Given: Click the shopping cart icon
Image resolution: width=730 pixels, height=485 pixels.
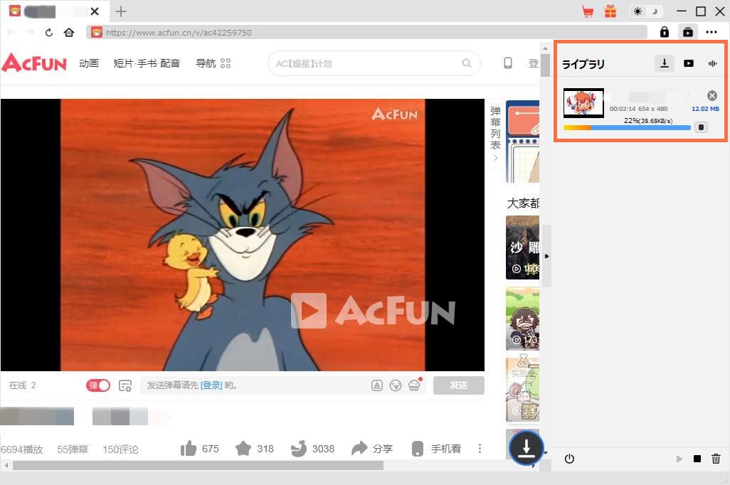Looking at the screenshot, I should coord(588,11).
